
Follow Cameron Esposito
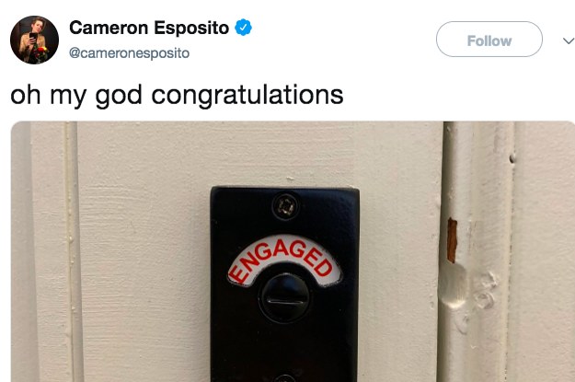point(489,40)
